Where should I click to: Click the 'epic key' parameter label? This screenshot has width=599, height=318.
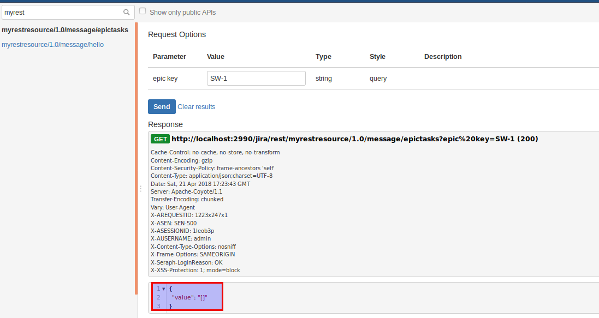tap(165, 78)
